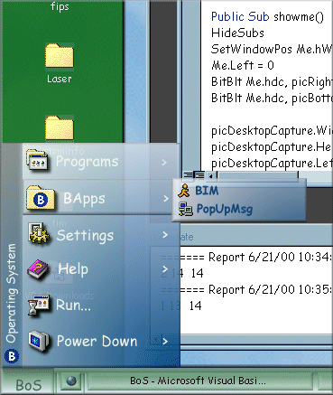Launch BIM from the submenu
Viewport: 333px width, 395px height.
click(199, 191)
